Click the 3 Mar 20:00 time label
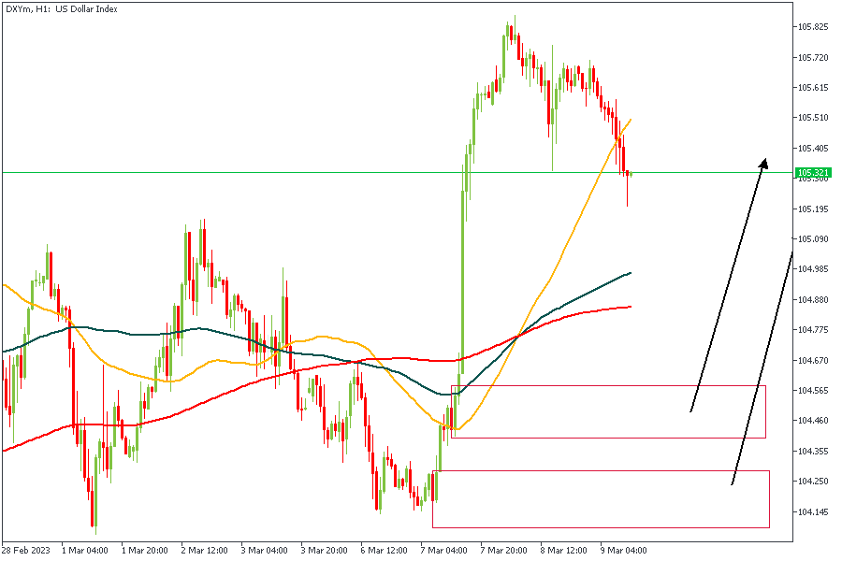Viewport: 842px width, 561px height. (325, 550)
